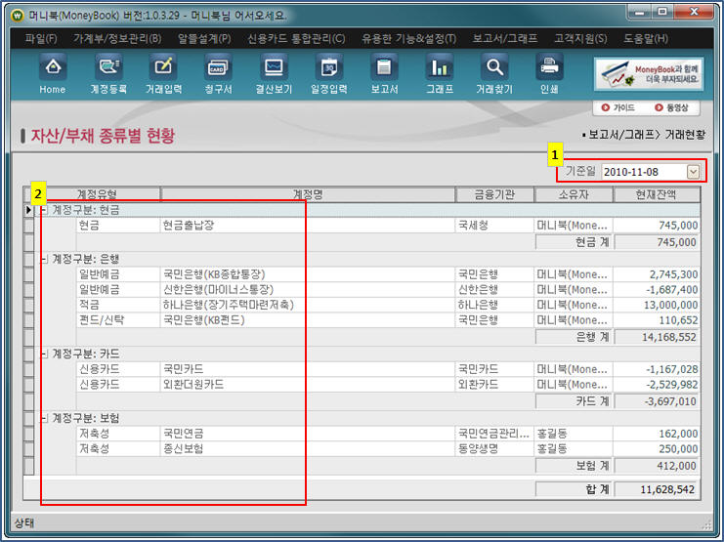Select the 현금출납장 account cell
Viewport: 724px width, 542px height.
click(307, 226)
